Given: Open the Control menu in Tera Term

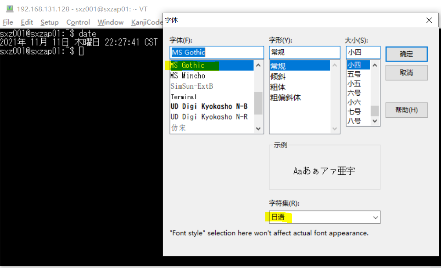Looking at the screenshot, I should (x=78, y=22).
